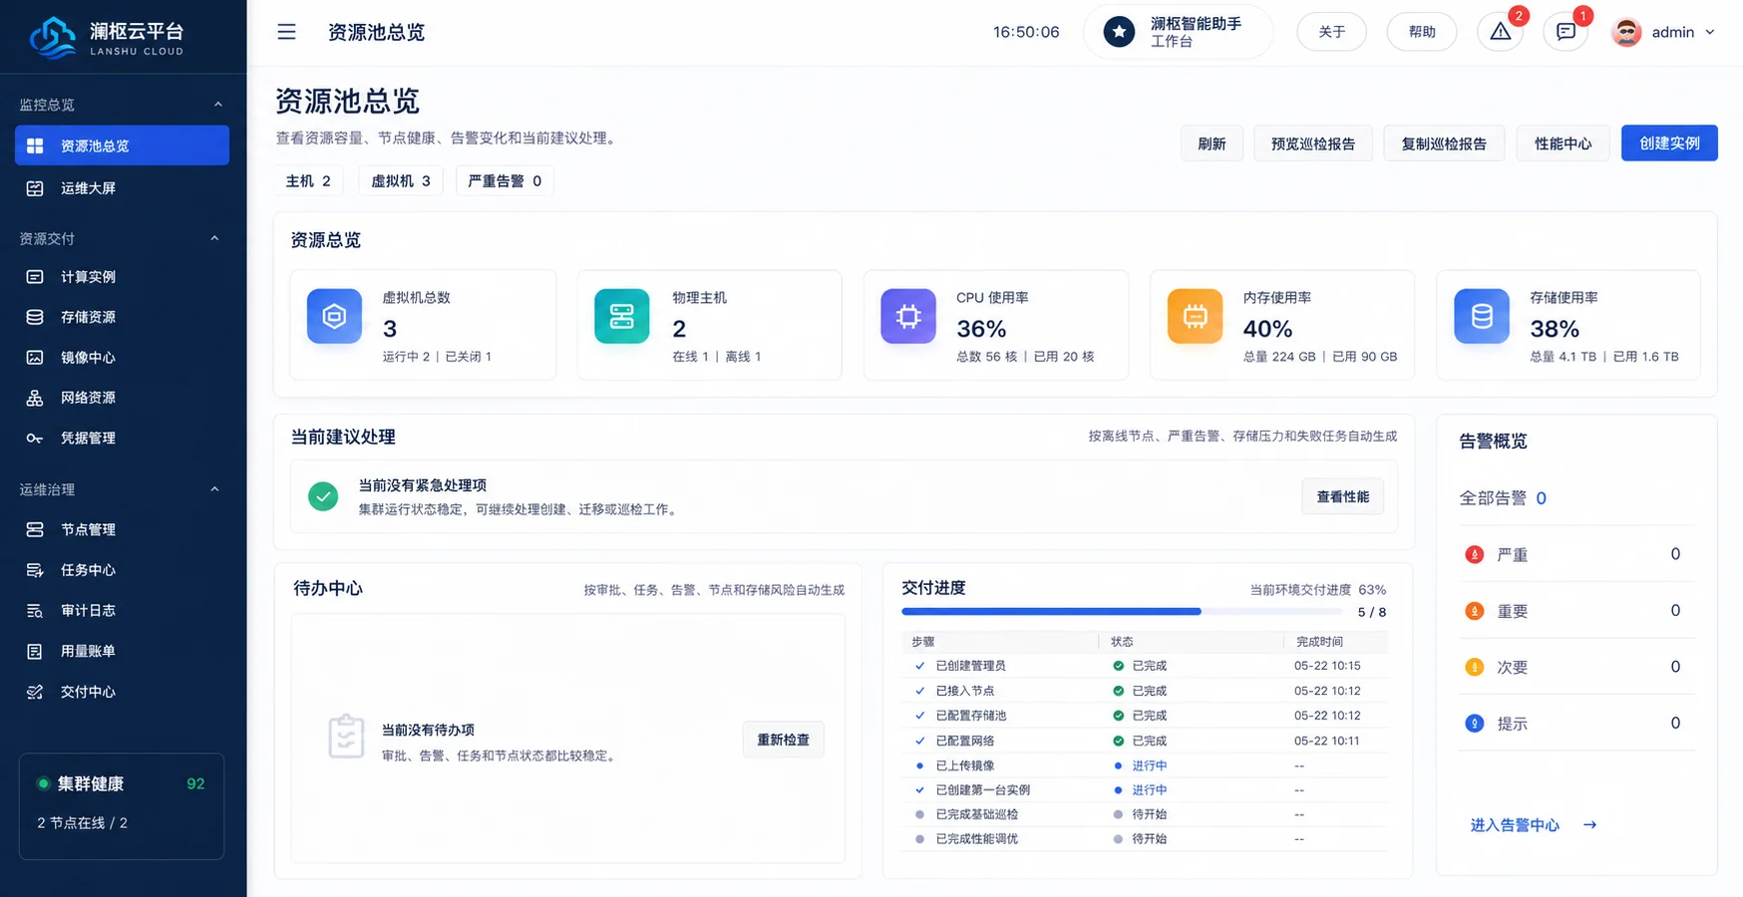The image size is (1743, 897).
Task: Click the 严重 red alert level icon
Action: 1474,555
